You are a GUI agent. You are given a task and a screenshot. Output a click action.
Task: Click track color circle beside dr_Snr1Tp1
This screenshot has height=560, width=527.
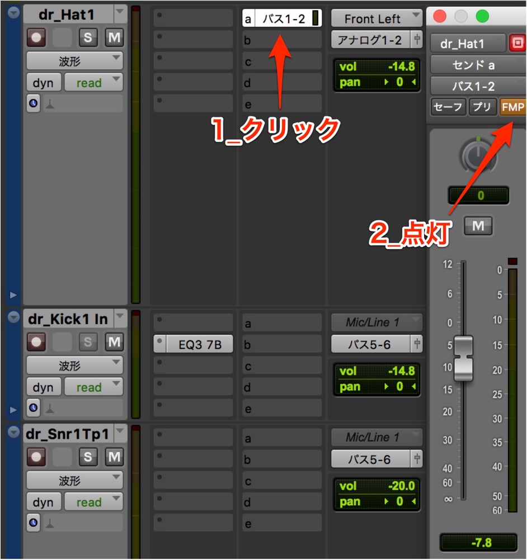coord(13,432)
